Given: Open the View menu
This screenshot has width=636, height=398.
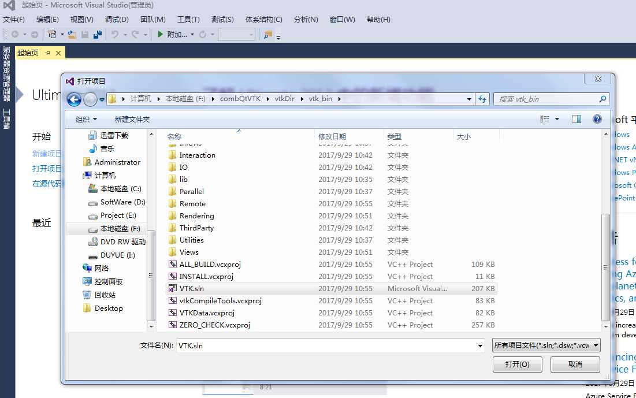Looking at the screenshot, I should click(82, 20).
